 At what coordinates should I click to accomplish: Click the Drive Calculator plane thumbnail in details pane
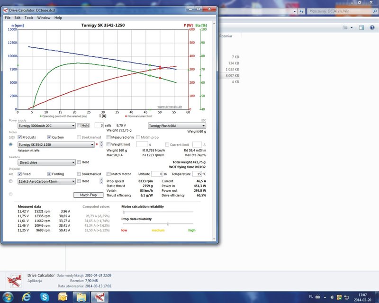pos(14,281)
